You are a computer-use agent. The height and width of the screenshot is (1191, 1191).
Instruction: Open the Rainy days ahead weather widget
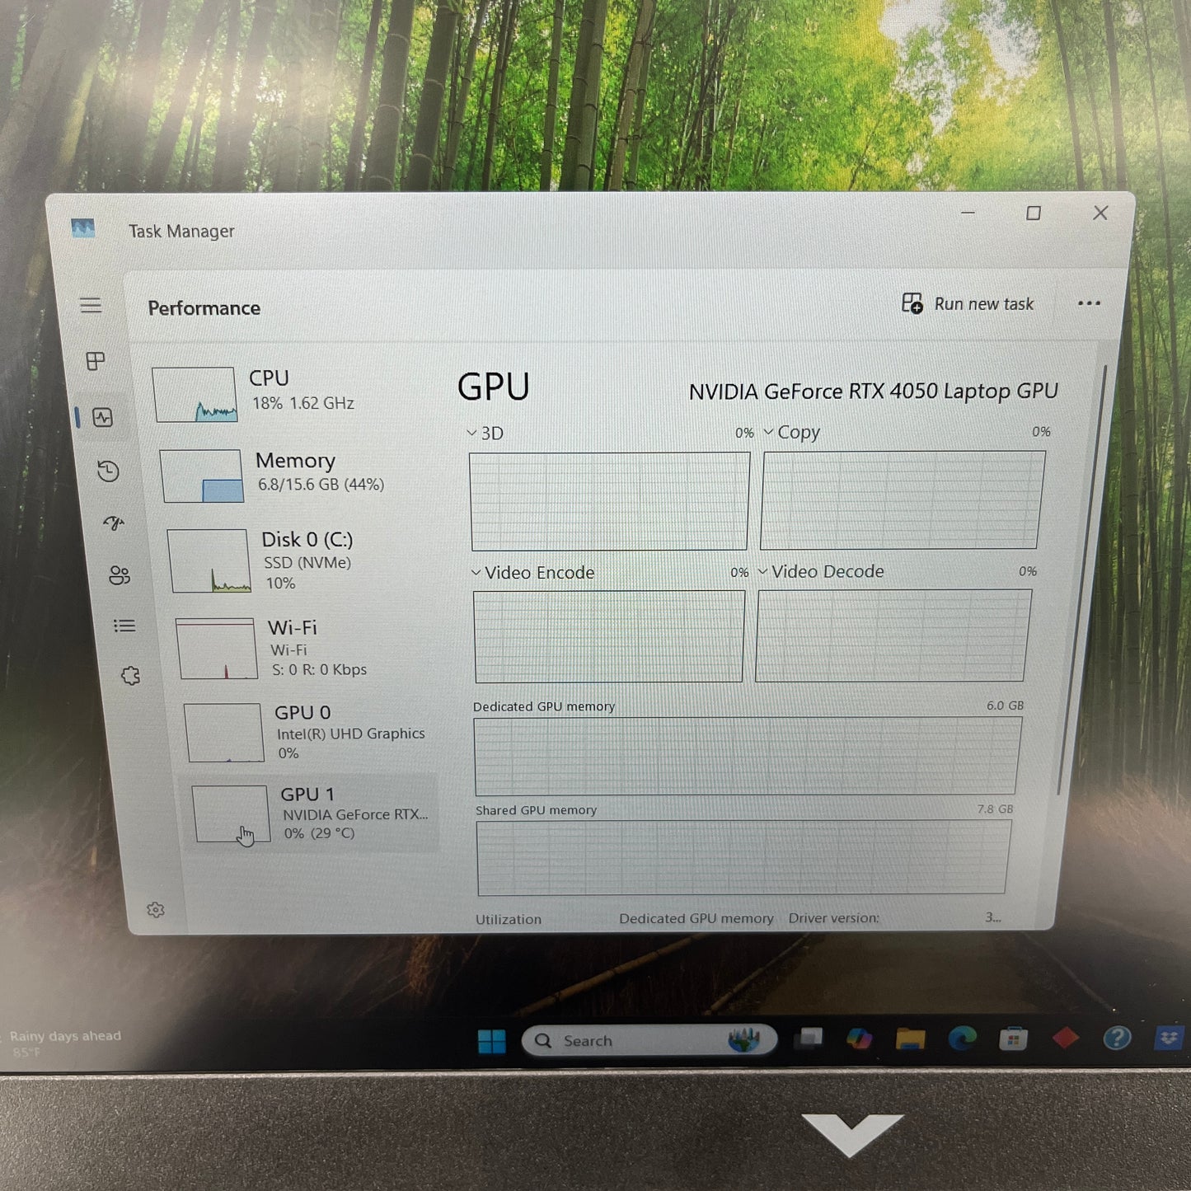(65, 1043)
